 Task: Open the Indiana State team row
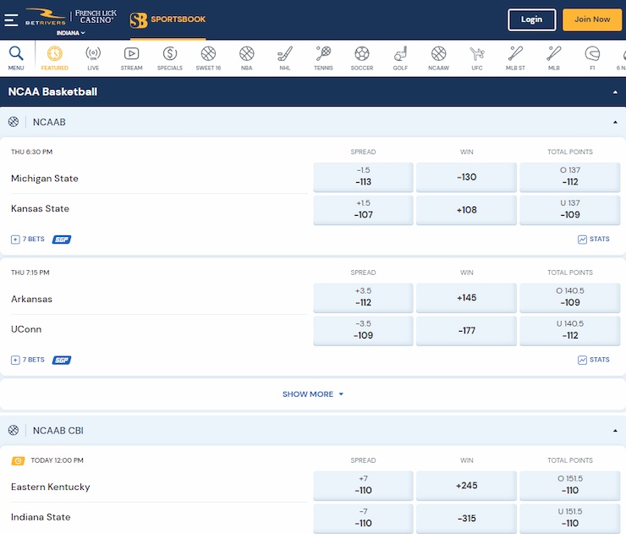pyautogui.click(x=159, y=517)
